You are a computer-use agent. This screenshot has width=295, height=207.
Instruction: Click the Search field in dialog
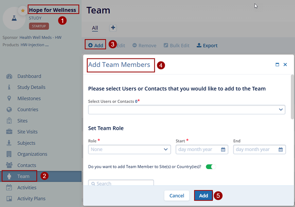pyautogui.click(x=121, y=183)
